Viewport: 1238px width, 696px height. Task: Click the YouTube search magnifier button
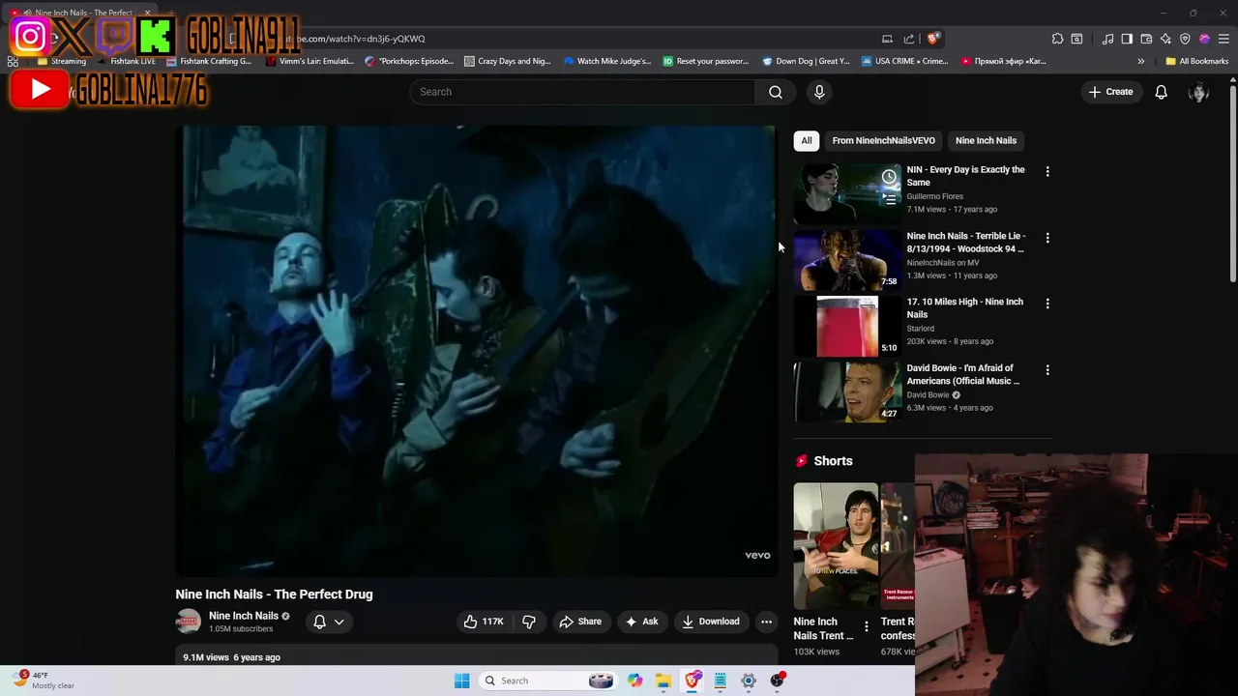(775, 92)
